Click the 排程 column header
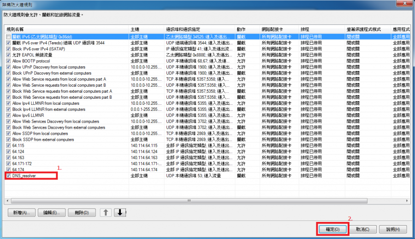Screen dimensions: 415x239 (x=321, y=29)
